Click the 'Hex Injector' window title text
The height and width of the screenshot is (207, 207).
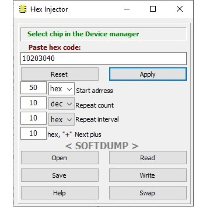(49, 10)
